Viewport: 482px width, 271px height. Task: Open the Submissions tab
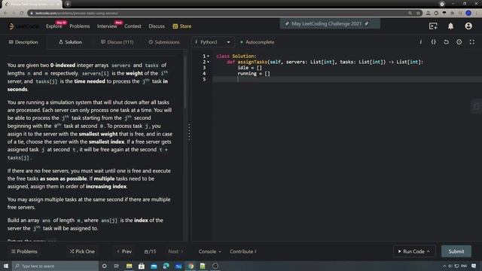164,42
